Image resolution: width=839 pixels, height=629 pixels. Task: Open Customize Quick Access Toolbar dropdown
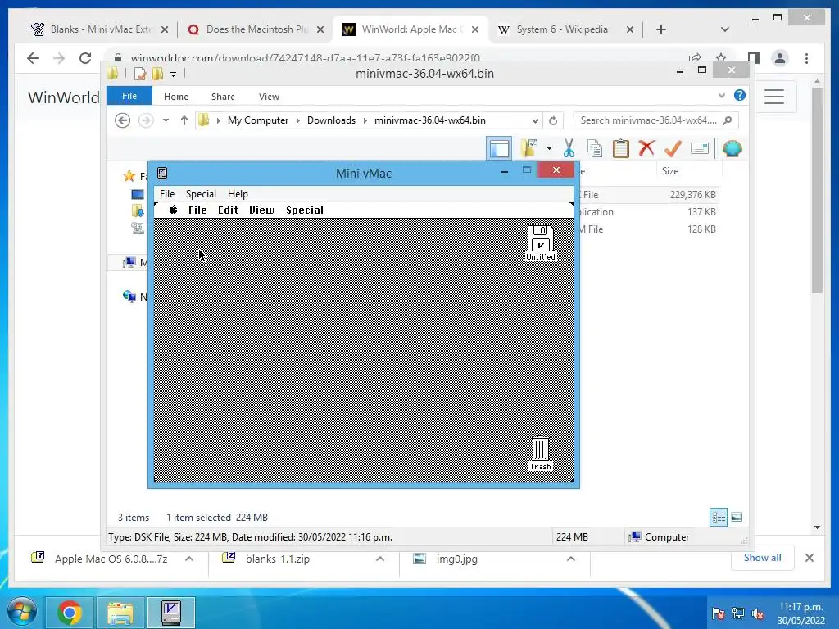[x=174, y=75]
